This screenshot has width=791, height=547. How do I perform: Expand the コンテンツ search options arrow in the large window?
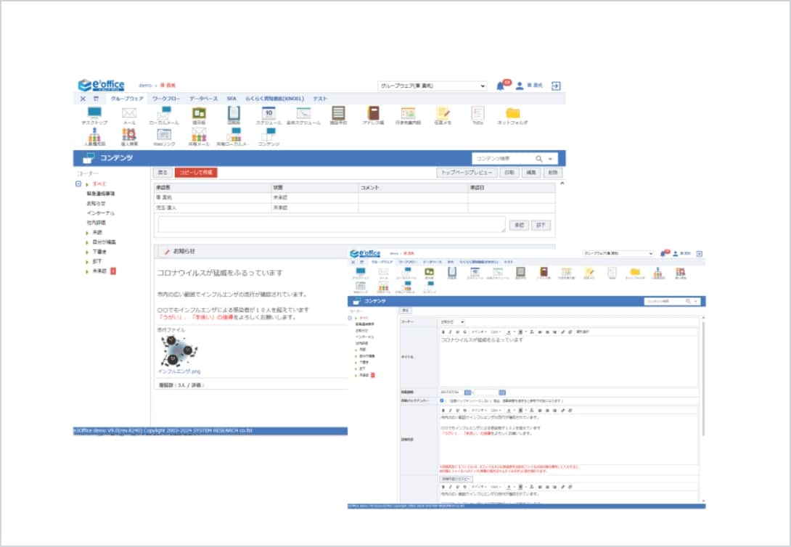point(552,158)
